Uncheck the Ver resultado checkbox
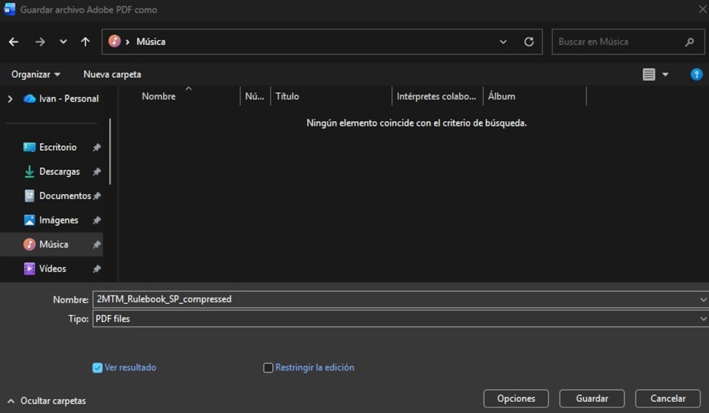709x413 pixels. 97,368
